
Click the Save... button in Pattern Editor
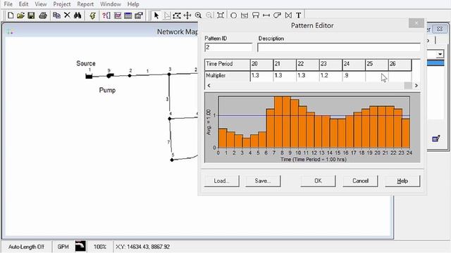(x=263, y=181)
